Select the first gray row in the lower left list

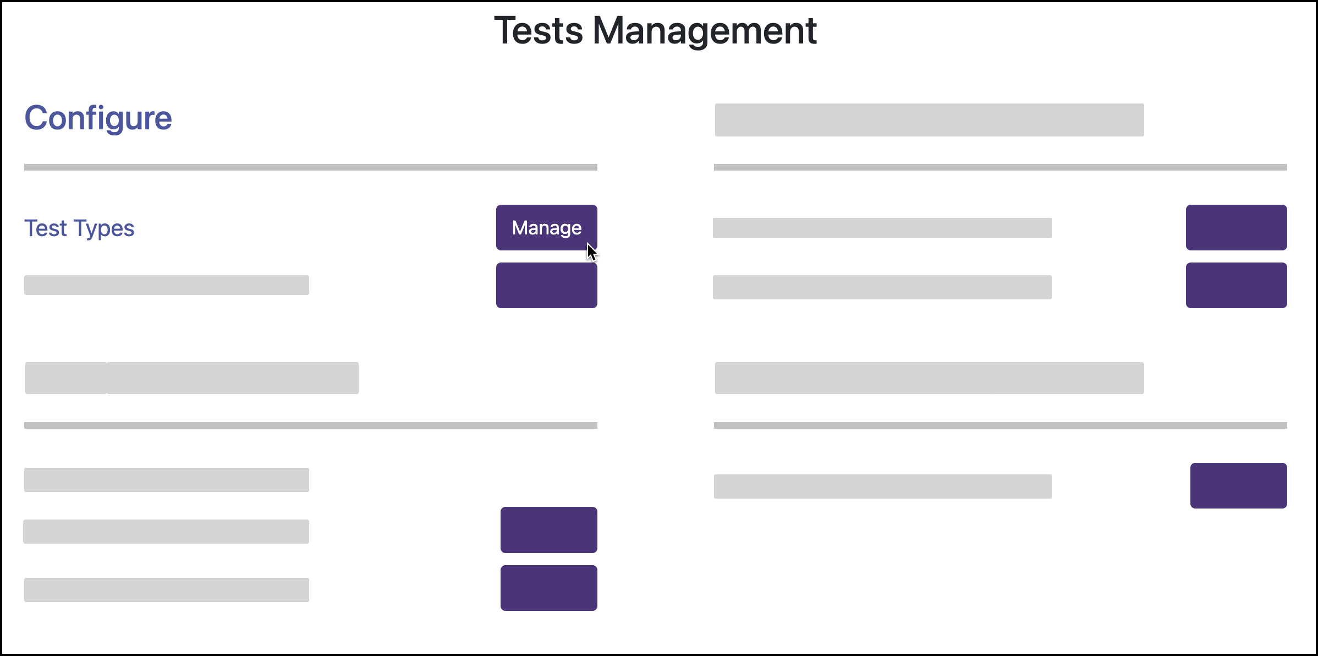[x=166, y=479]
